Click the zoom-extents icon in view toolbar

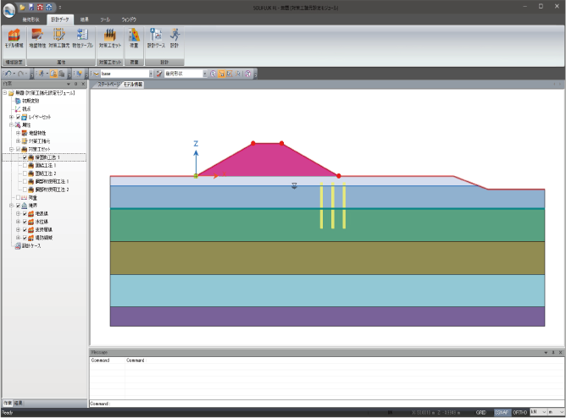pyautogui.click(x=230, y=74)
